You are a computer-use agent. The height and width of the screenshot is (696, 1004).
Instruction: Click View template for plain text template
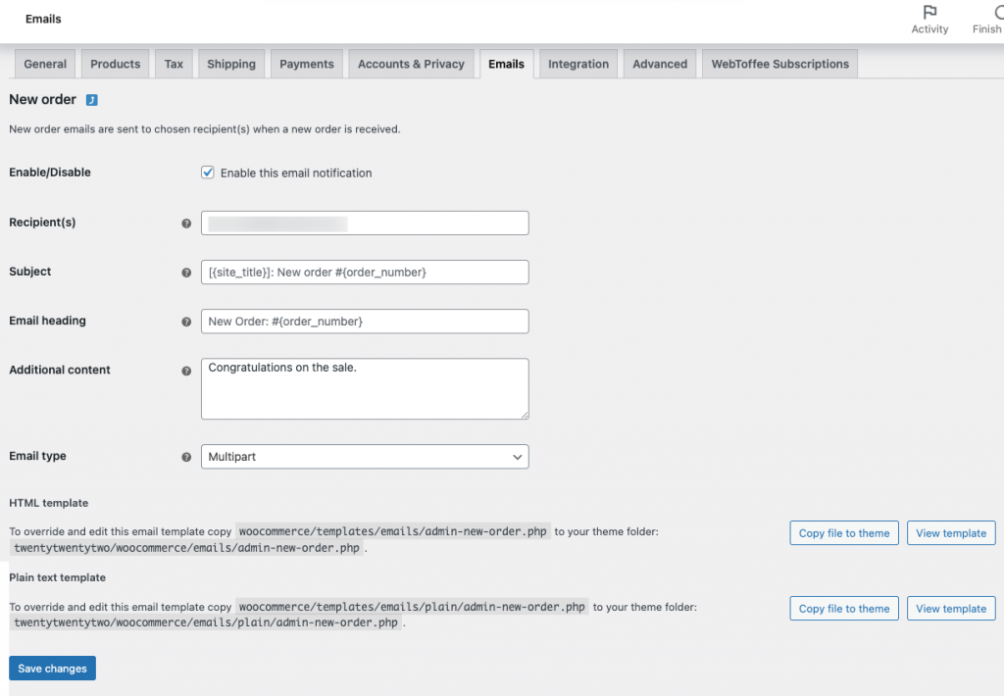click(x=951, y=609)
